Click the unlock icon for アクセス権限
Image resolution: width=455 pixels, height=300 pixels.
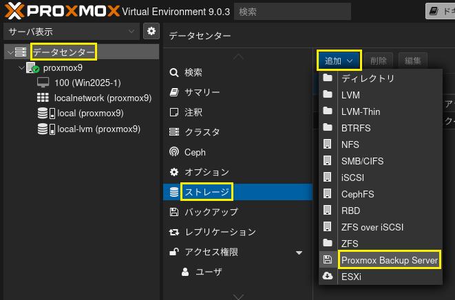(174, 252)
